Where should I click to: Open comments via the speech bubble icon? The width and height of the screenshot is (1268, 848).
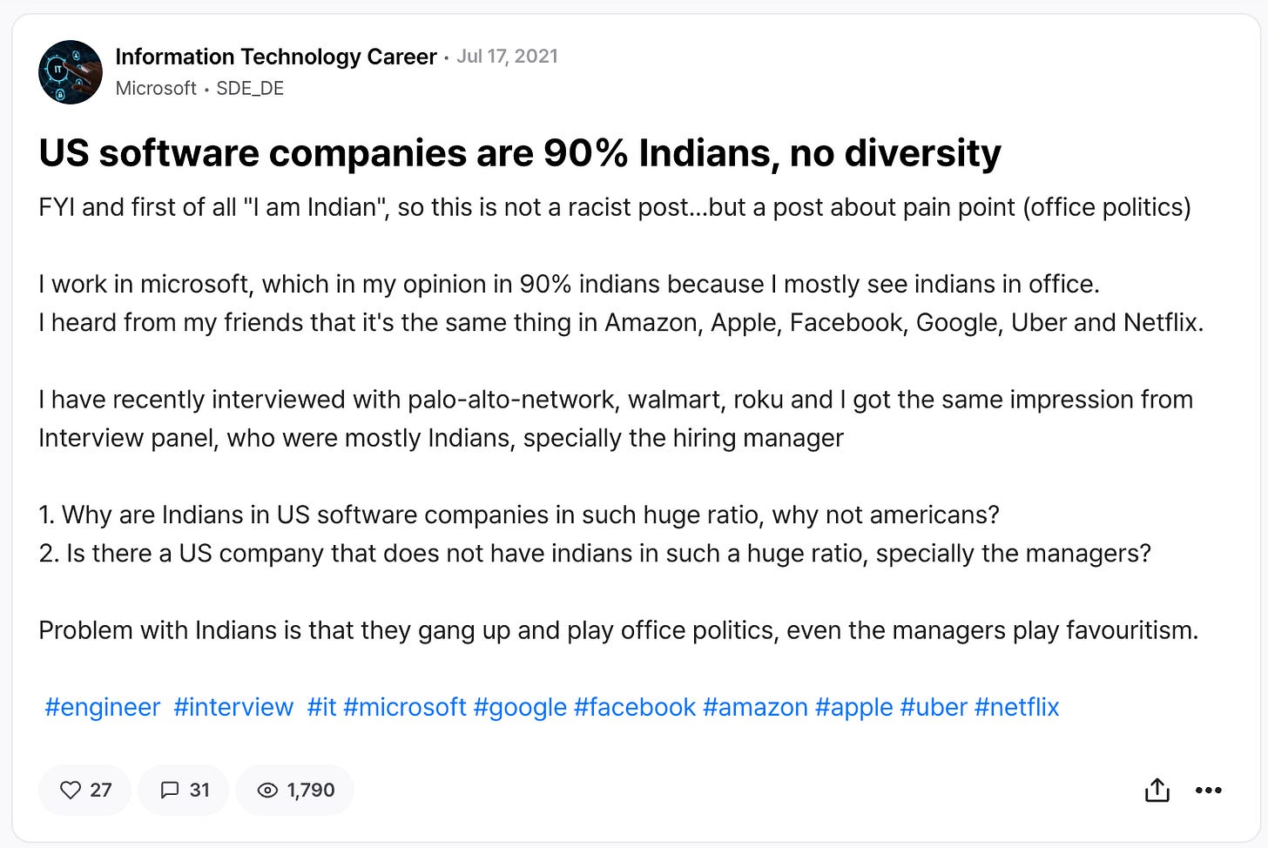(x=172, y=790)
